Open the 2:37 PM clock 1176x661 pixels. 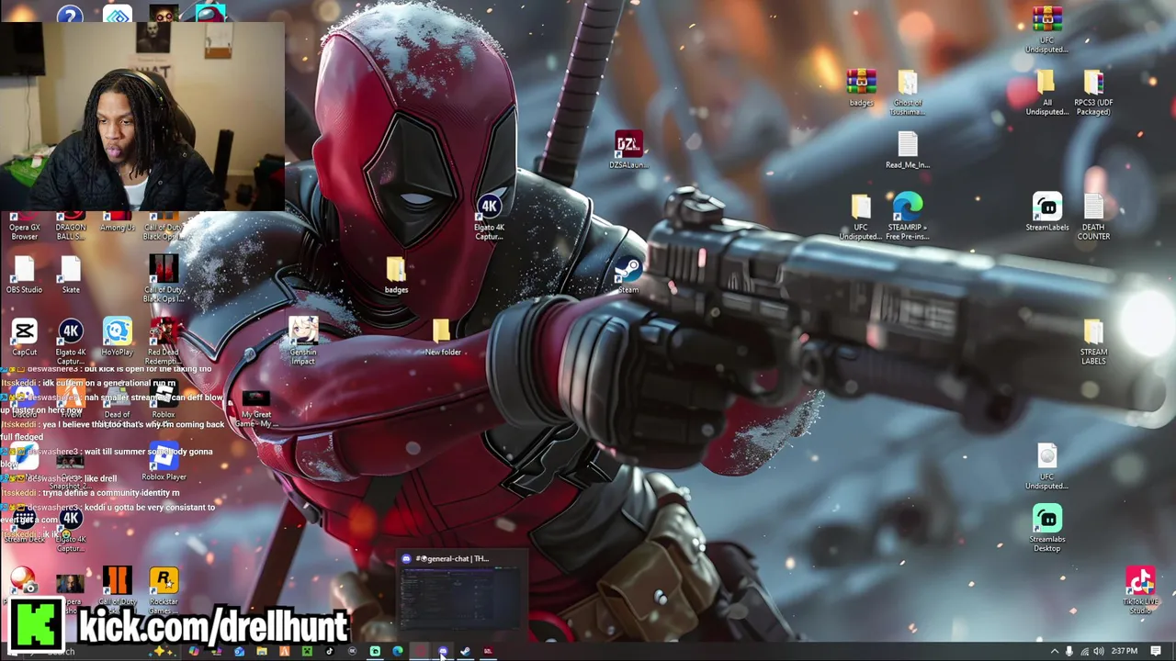1125,652
